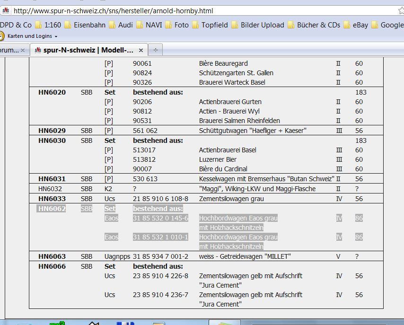
Task: Close the forum tab on the left
Action: [x=23, y=50]
